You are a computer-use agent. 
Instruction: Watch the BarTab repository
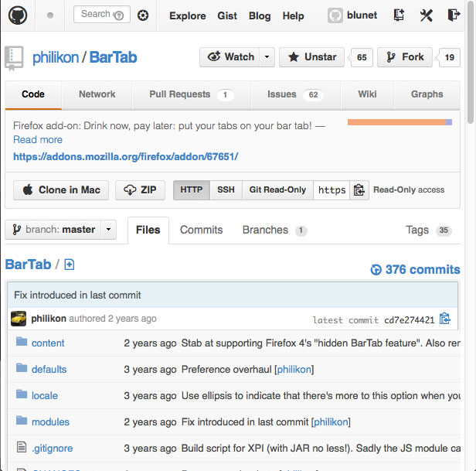pos(229,57)
